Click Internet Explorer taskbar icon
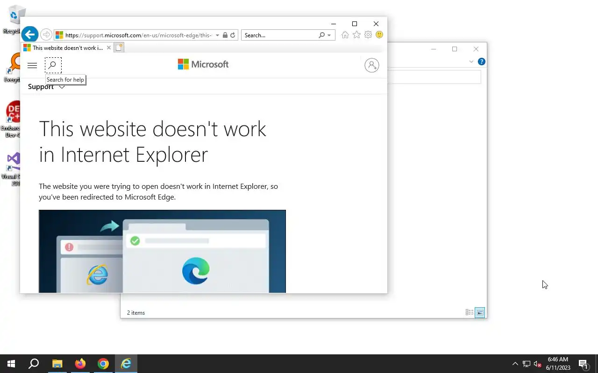Image resolution: width=598 pixels, height=373 pixels. (x=126, y=364)
